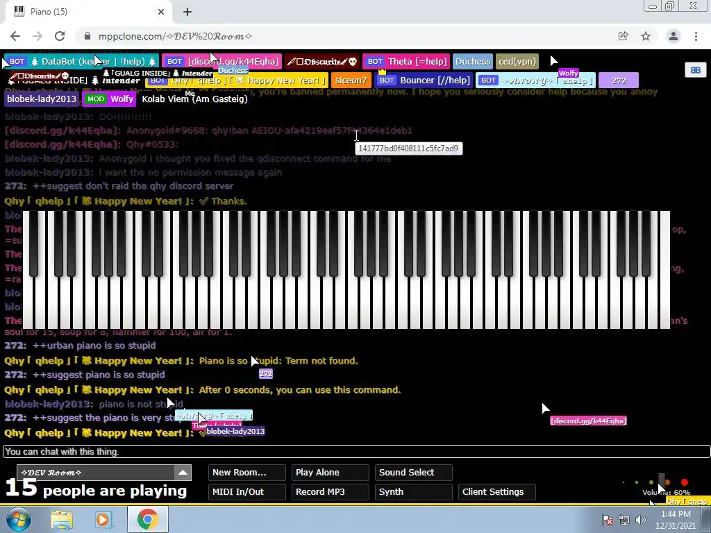Click the 272 user name tag
The width and height of the screenshot is (711, 533).
[619, 81]
